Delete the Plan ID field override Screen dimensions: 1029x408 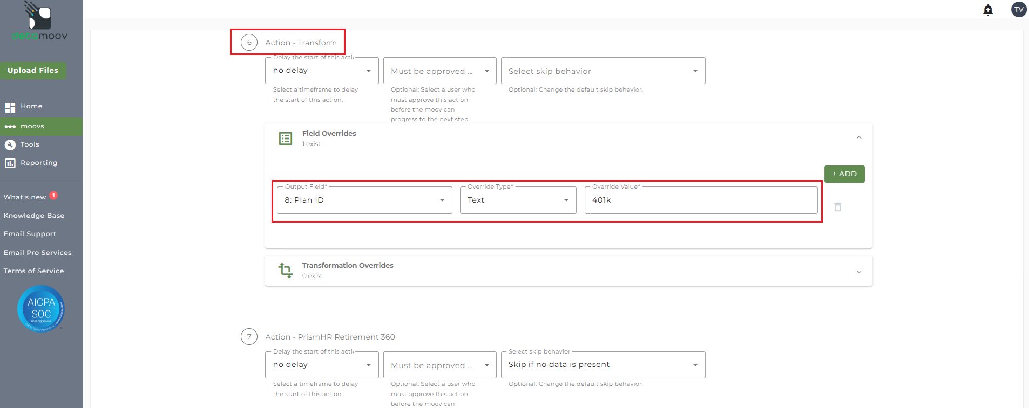point(837,207)
